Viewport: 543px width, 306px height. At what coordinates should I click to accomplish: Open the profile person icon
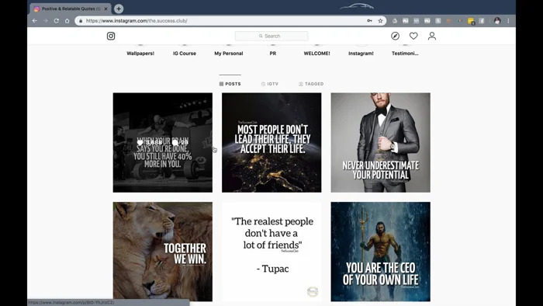pyautogui.click(x=432, y=36)
